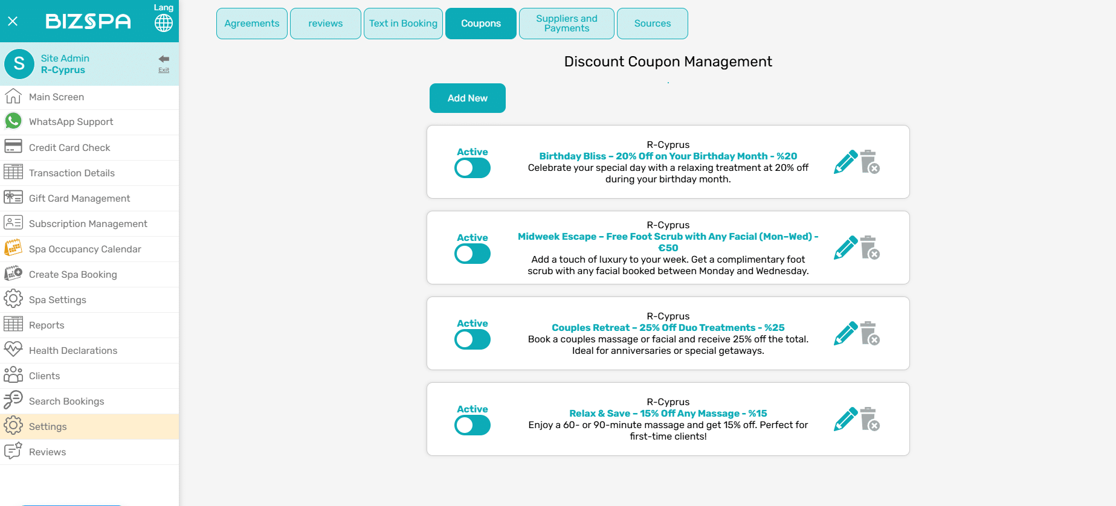Switch to the Agreements tab
1116x506 pixels.
[252, 24]
